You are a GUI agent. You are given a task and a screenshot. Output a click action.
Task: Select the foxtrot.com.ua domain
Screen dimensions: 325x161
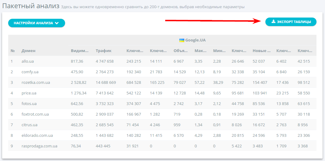[x=35, y=114]
